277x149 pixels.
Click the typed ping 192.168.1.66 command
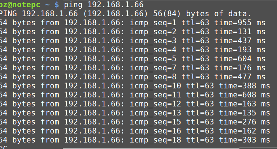104,5
